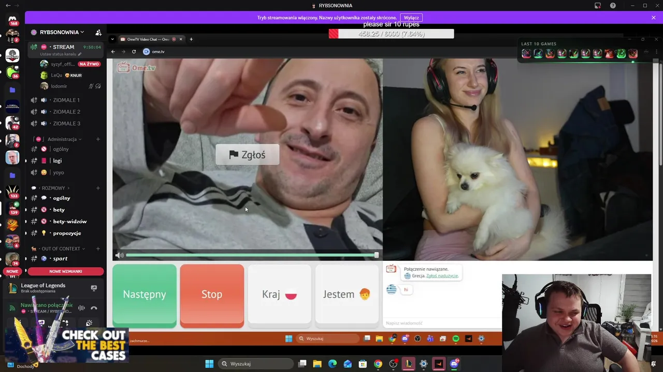Click the donation goal progress bar
663x372 pixels.
point(391,34)
